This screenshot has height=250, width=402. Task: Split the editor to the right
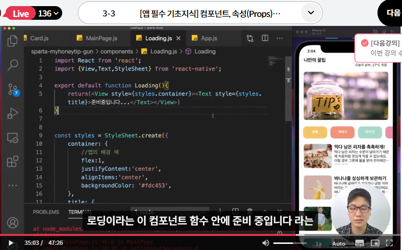[x=265, y=38]
